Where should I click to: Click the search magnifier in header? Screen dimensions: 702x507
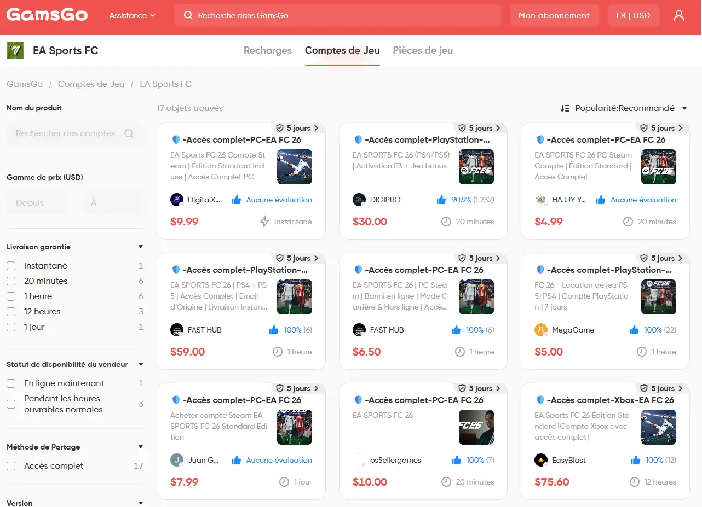click(x=188, y=15)
